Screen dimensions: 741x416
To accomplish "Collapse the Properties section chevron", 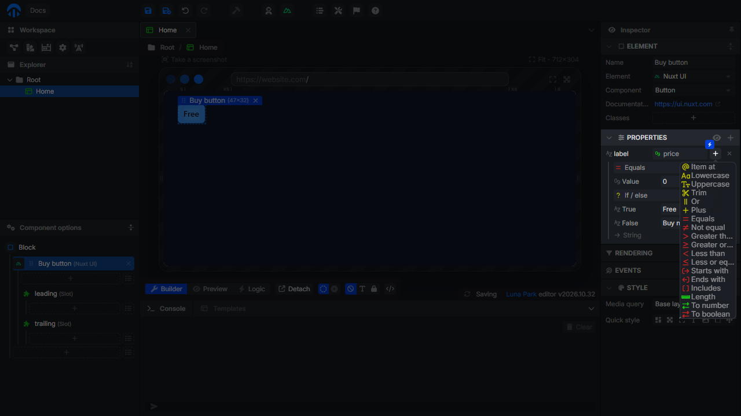I will point(609,138).
